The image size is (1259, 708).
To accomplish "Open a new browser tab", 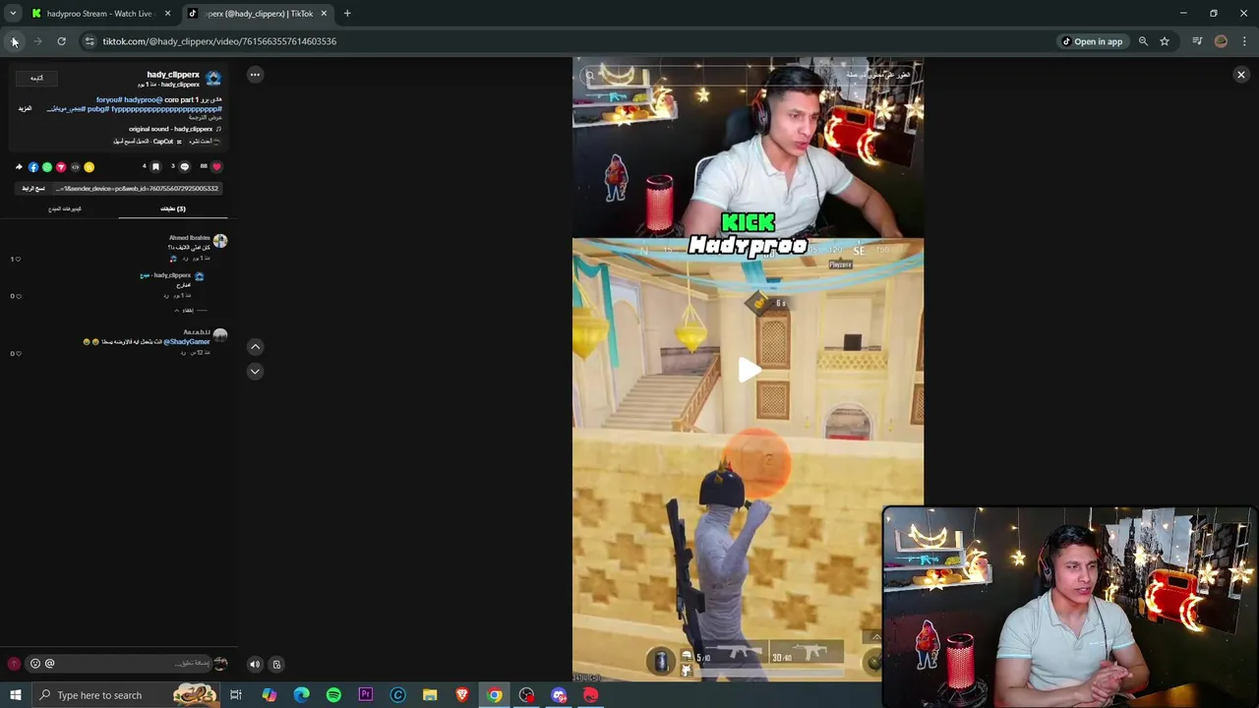I will 347,14.
